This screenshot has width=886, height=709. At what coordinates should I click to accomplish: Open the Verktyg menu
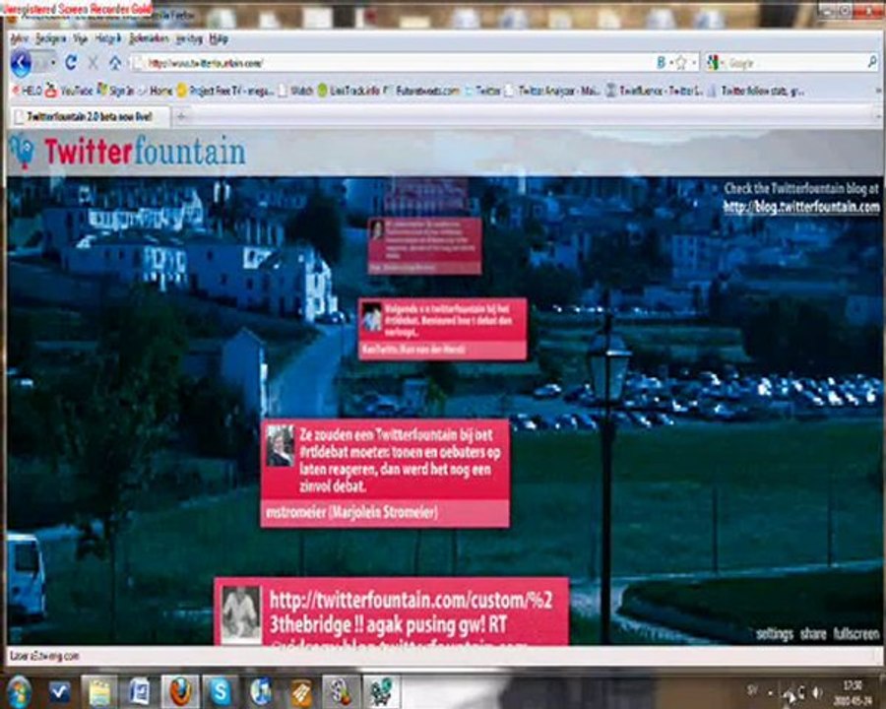click(189, 39)
